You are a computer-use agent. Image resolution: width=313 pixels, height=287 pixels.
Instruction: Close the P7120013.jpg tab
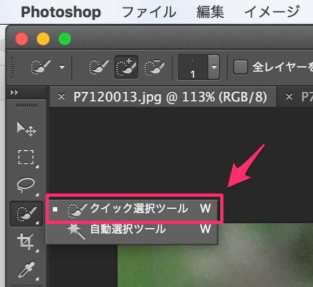coord(62,97)
